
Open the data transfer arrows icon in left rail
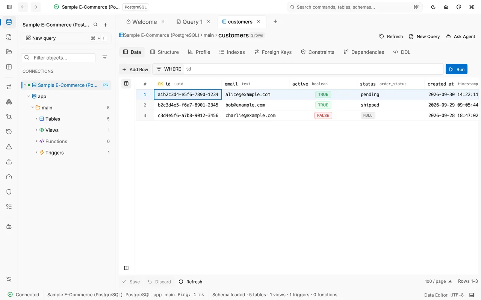tap(9, 87)
